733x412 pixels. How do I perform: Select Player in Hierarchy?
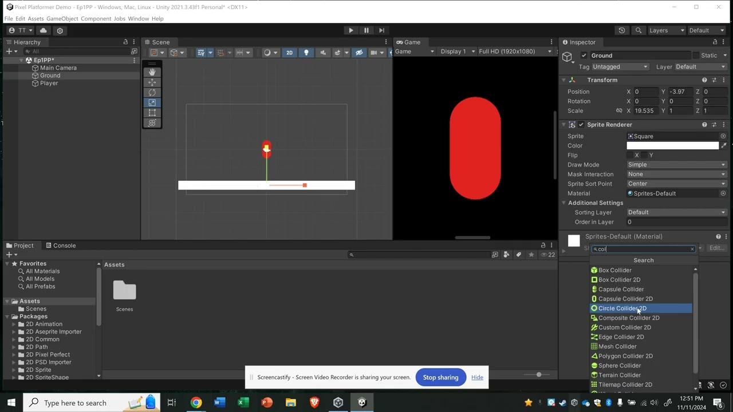point(49,84)
